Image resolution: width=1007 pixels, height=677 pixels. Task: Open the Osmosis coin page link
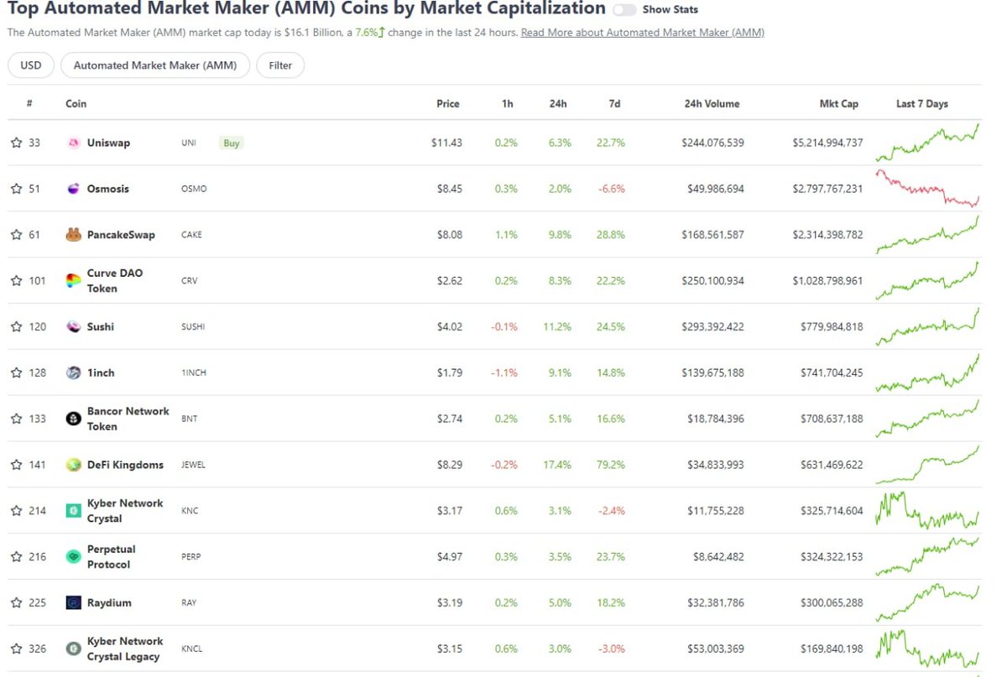point(108,189)
